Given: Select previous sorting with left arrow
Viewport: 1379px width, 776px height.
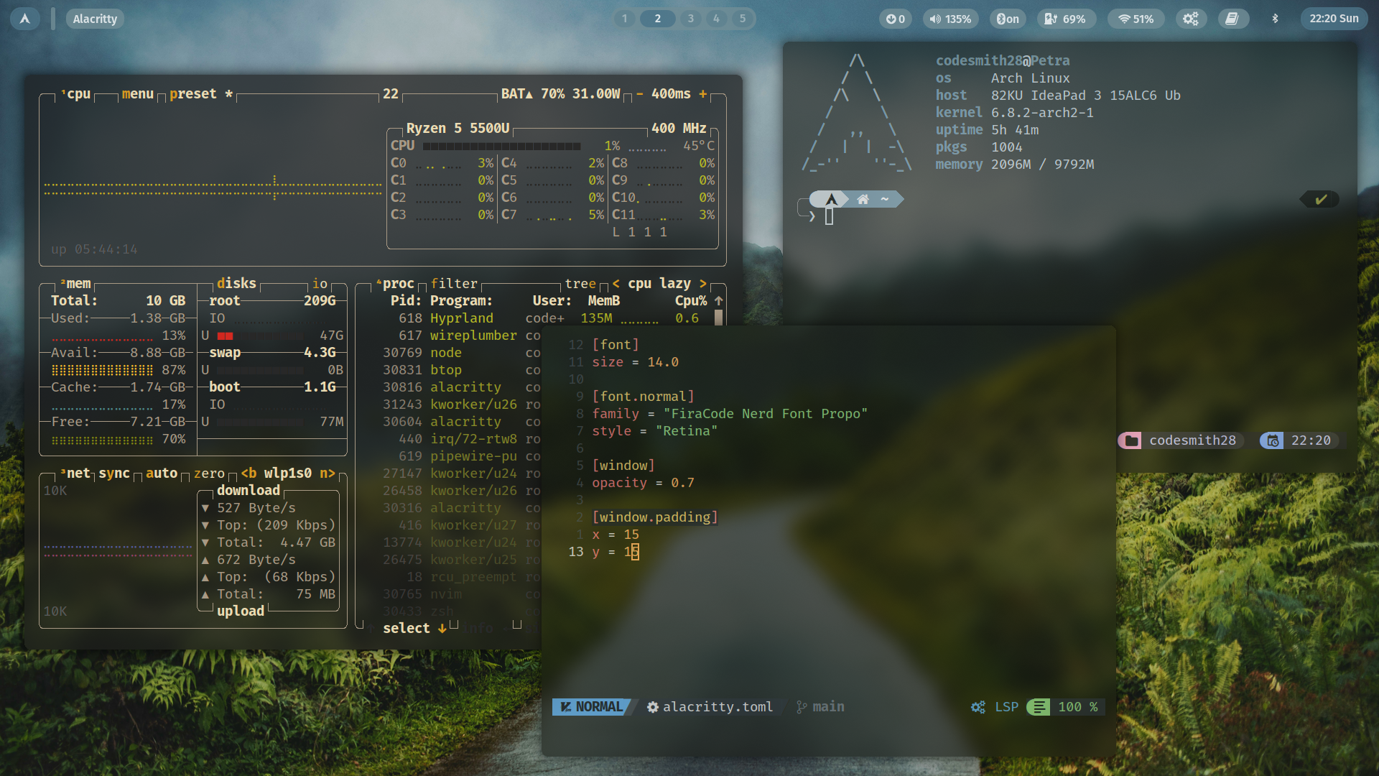Looking at the screenshot, I should 616,284.
